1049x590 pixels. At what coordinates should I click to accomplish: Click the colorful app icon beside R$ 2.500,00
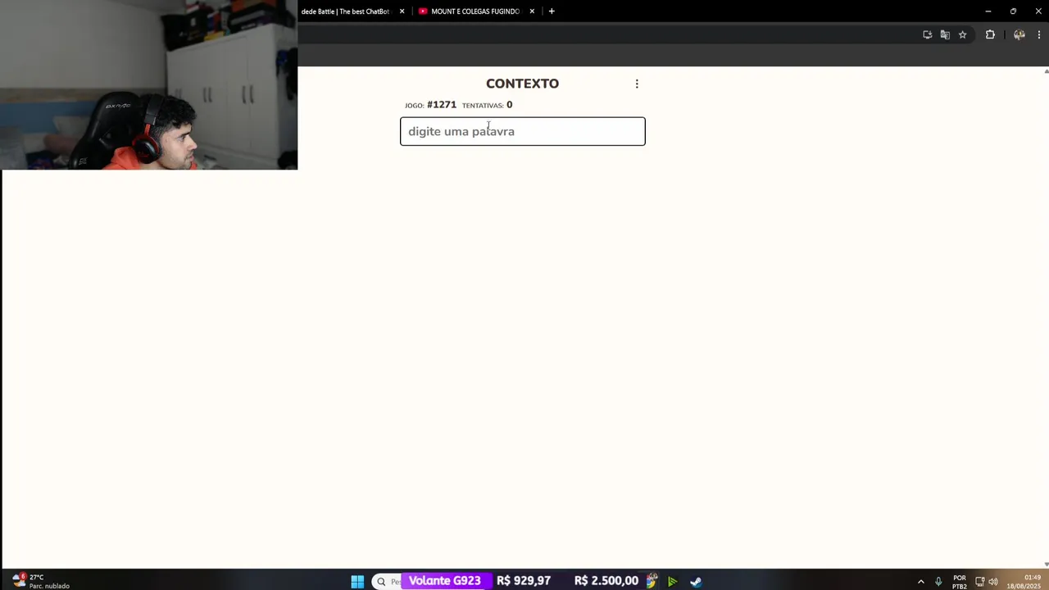652,581
